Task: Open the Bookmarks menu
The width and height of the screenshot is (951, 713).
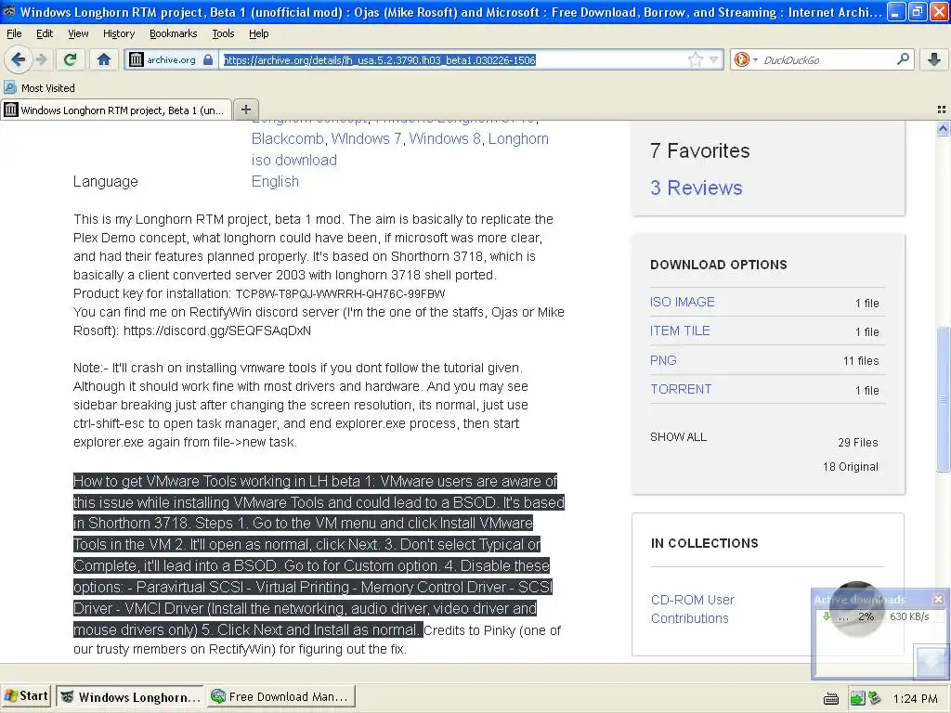Action: click(x=173, y=33)
